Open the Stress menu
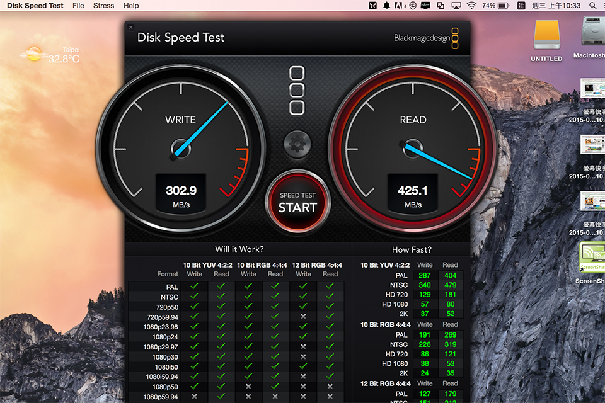 (104, 6)
